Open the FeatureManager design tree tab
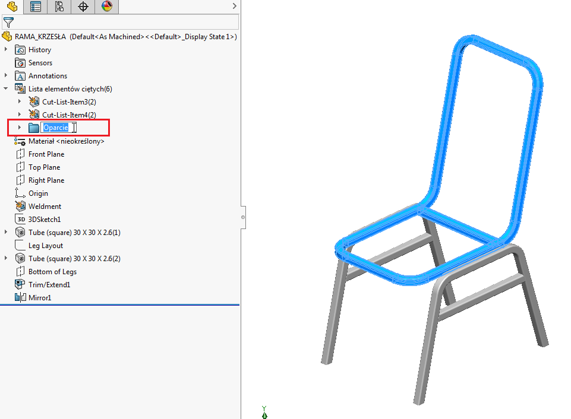 pyautogui.click(x=12, y=7)
